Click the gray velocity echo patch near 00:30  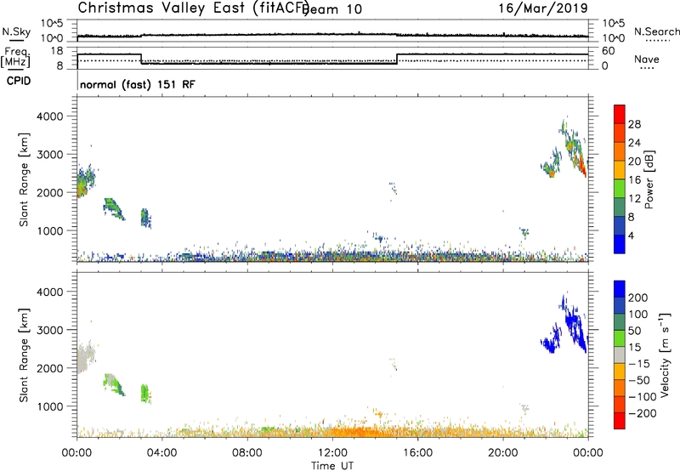pyautogui.click(x=85, y=356)
